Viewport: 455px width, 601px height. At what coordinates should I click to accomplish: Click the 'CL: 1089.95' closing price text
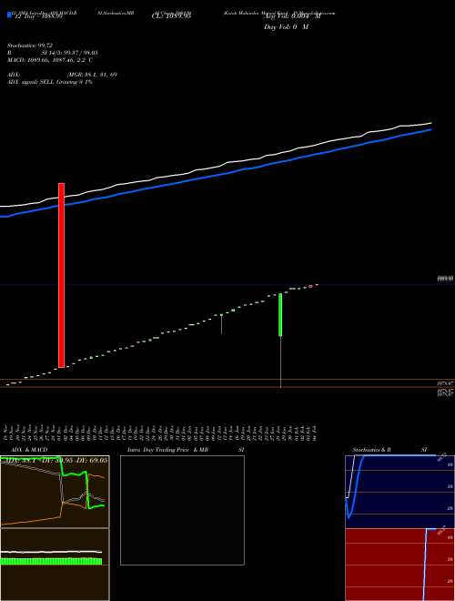pyautogui.click(x=171, y=16)
